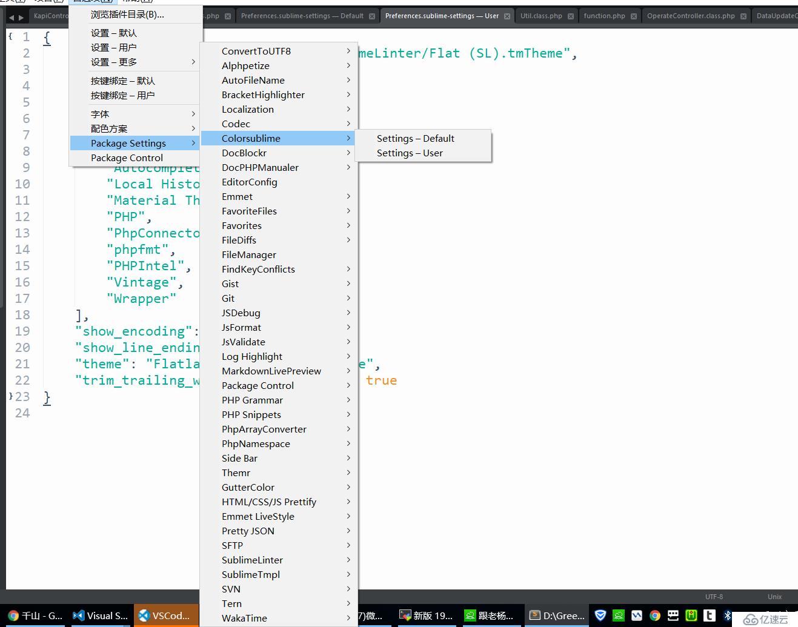Open the PHP Snippets settings entry
This screenshot has height=627, width=798.
pyautogui.click(x=279, y=414)
